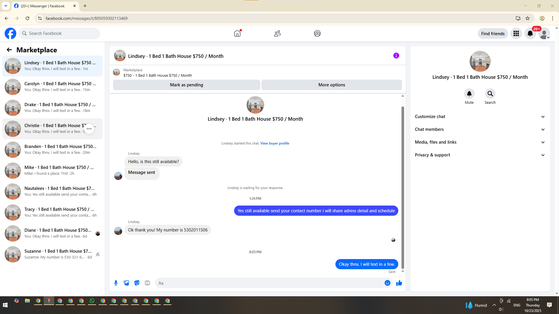The height and width of the screenshot is (314, 559).
Task: Go back from Marketplace with arrow
Action: [x=9, y=50]
